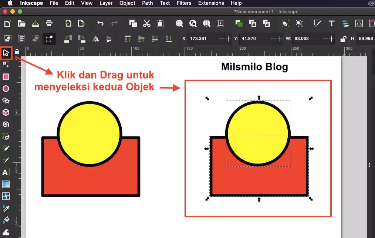Open the Path menu
375x238 pixels.
[x=147, y=3]
